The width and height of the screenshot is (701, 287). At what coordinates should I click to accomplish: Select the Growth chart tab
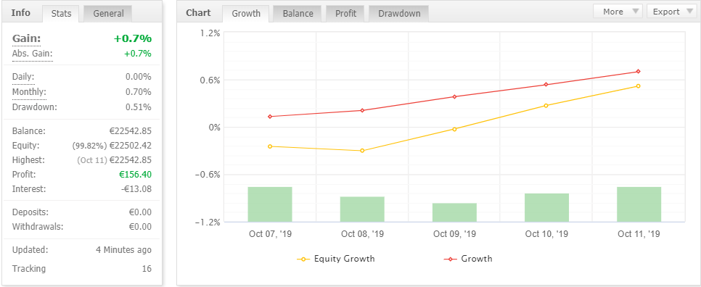click(246, 13)
